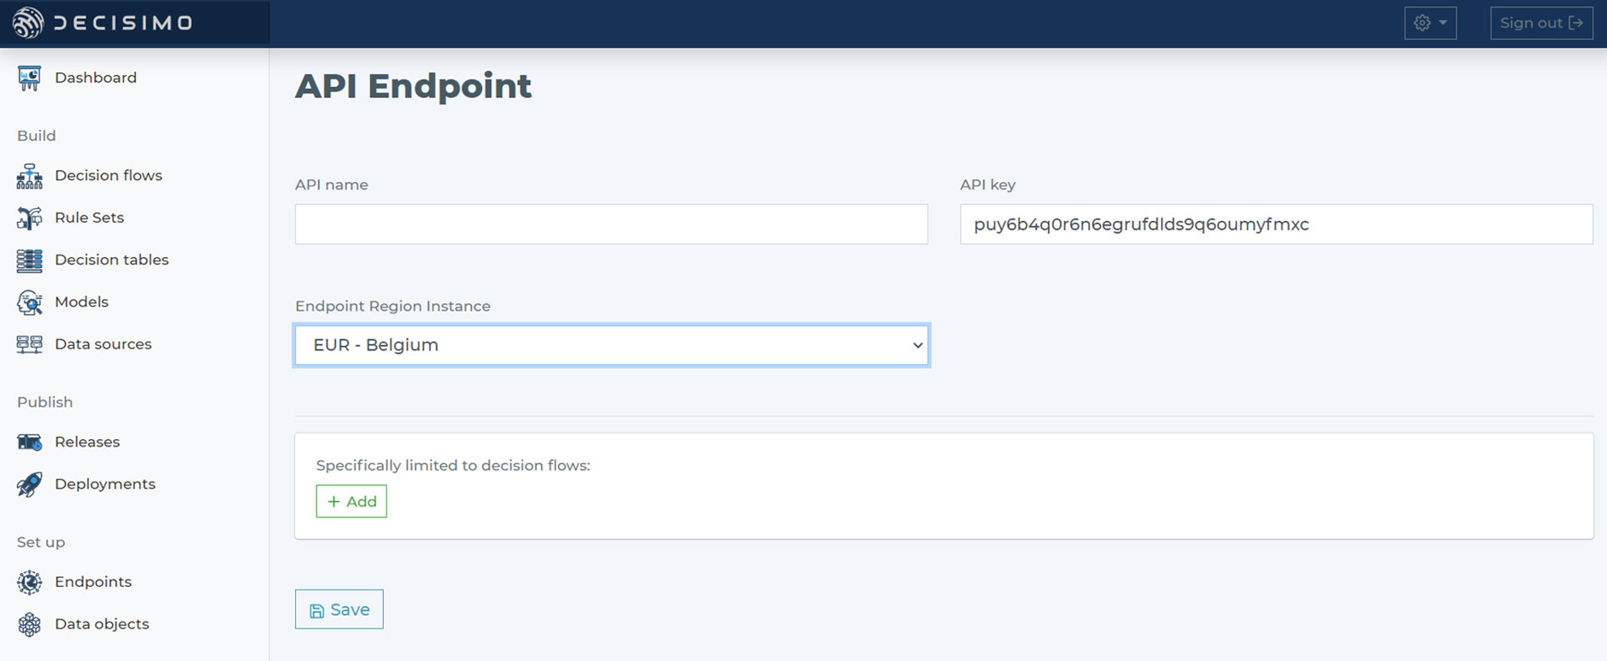Click the "Build" section header
Viewport: 1607px width, 661px height.
pyautogui.click(x=36, y=136)
